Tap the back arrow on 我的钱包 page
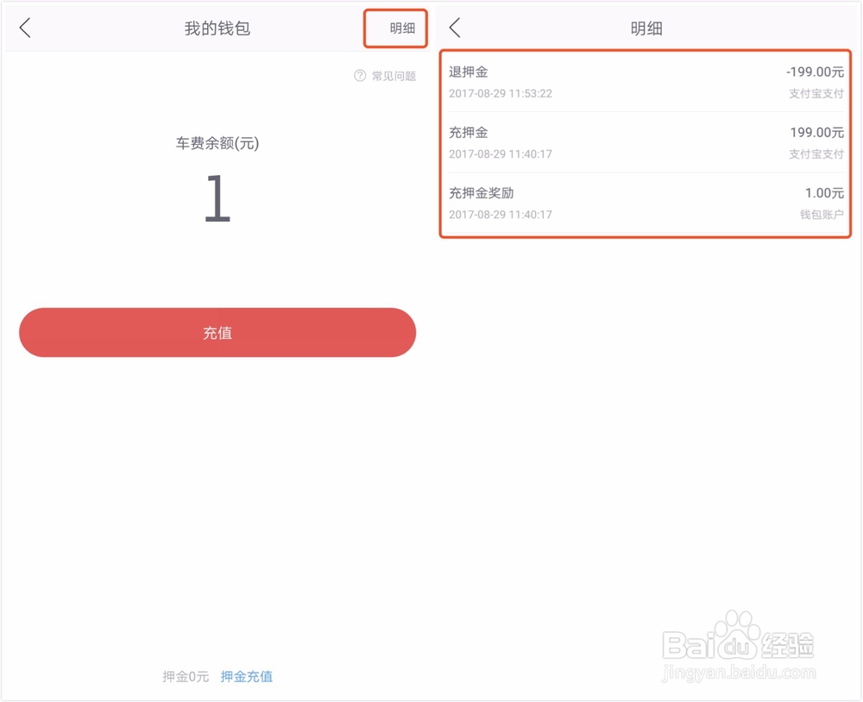 pos(24,27)
